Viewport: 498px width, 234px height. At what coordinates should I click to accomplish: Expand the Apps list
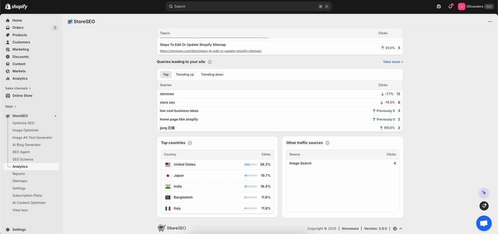[10, 106]
